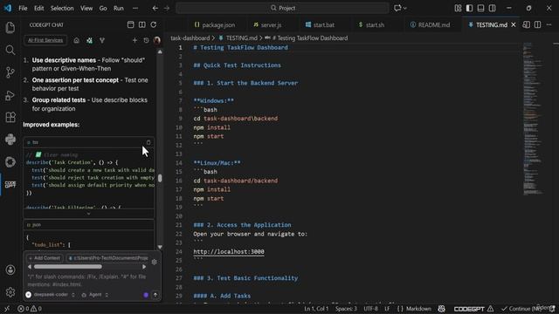The height and width of the screenshot is (314, 559).
Task: Open the Agent mode selector
Action: [95, 295]
